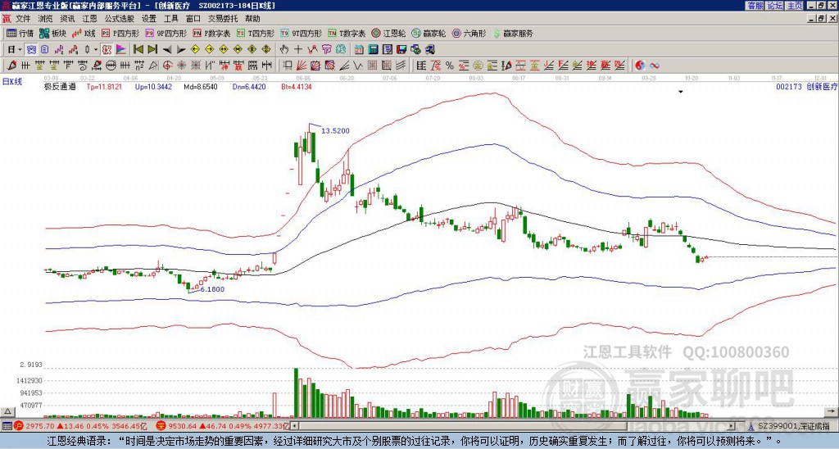Select the hand pan tool
The width and height of the screenshot is (839, 449).
click(x=283, y=50)
